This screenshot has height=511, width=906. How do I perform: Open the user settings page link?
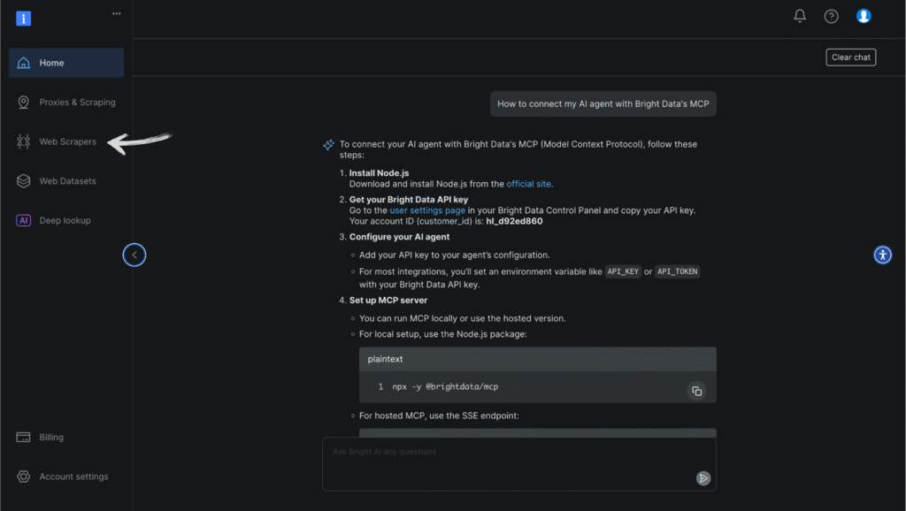coord(427,210)
